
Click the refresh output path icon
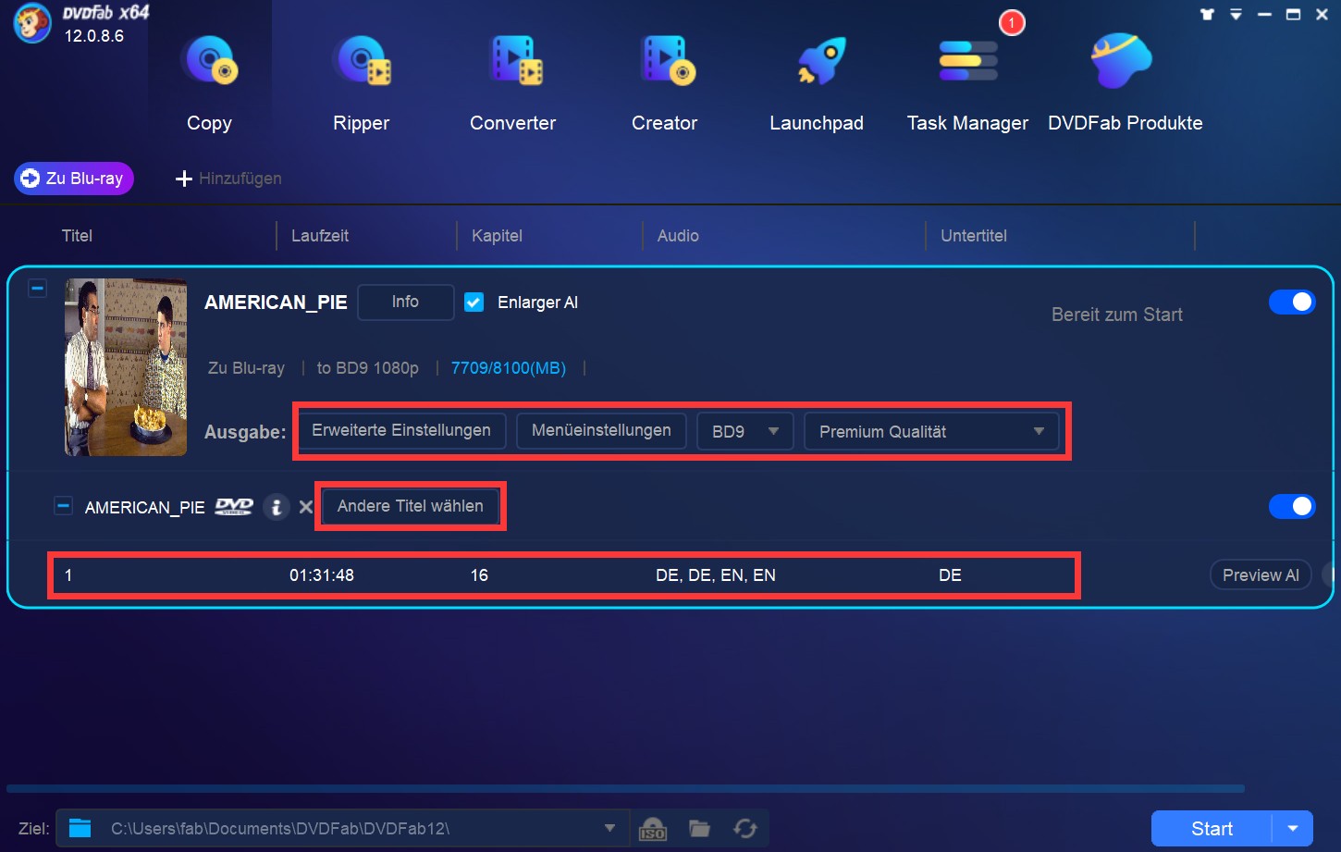(x=745, y=829)
